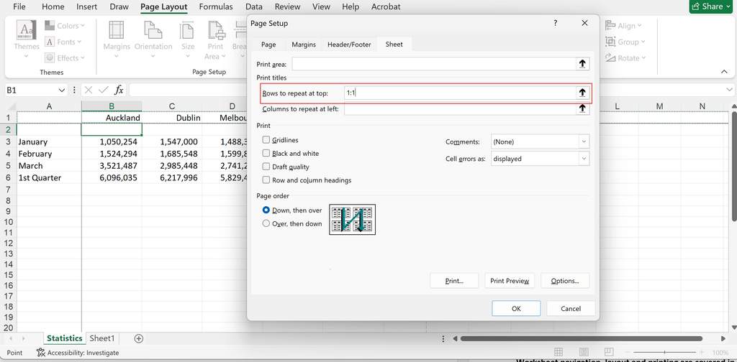Click the Print... button
The image size is (737, 362).
click(x=454, y=281)
